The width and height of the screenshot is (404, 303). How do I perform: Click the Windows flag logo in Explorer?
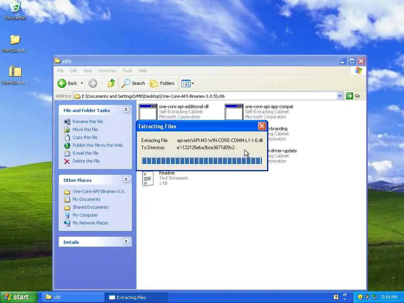358,71
